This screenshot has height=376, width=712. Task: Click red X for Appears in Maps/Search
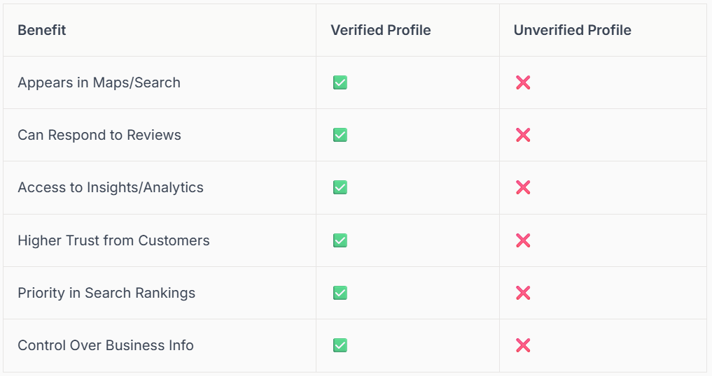(523, 82)
